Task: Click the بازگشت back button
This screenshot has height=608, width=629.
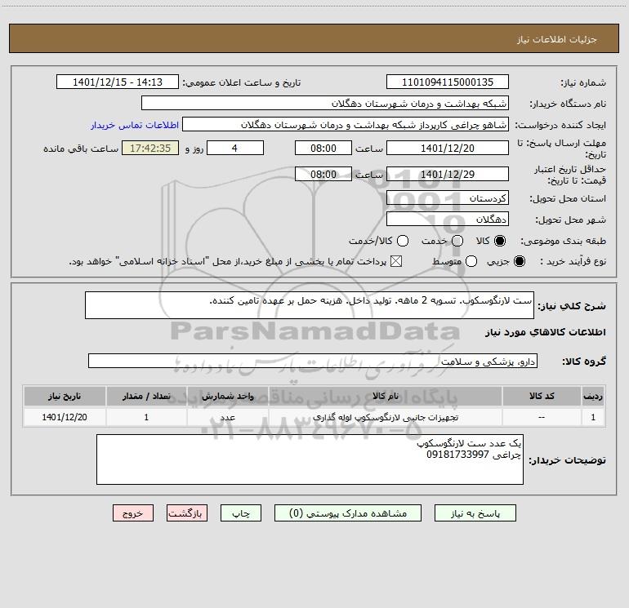Action: tap(187, 513)
